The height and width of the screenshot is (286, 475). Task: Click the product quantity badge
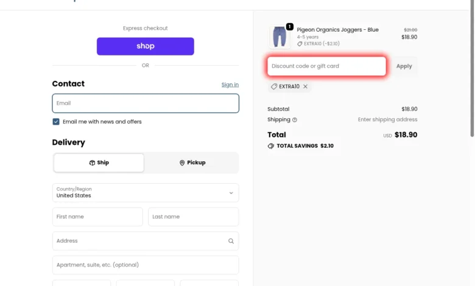[290, 27]
